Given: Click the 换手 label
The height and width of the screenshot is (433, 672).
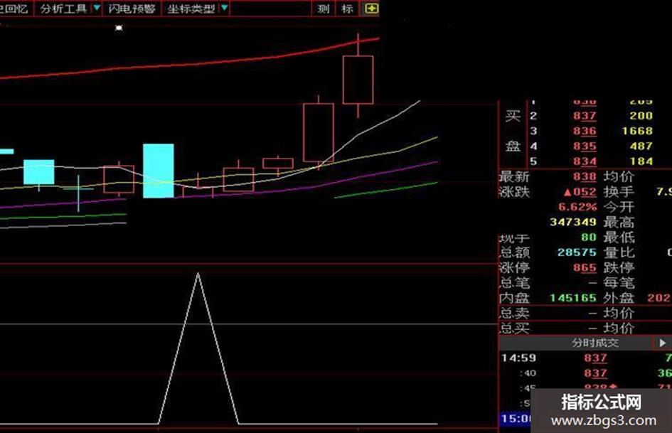Looking at the screenshot, I should coord(619,192).
